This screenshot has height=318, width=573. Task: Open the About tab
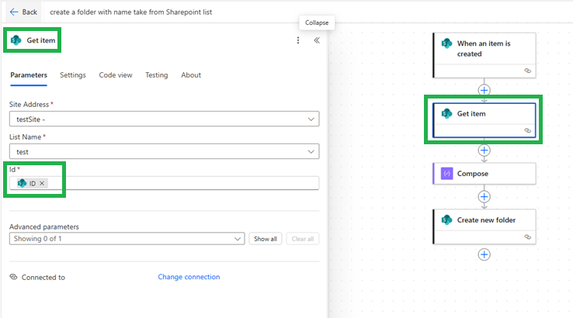pos(191,74)
